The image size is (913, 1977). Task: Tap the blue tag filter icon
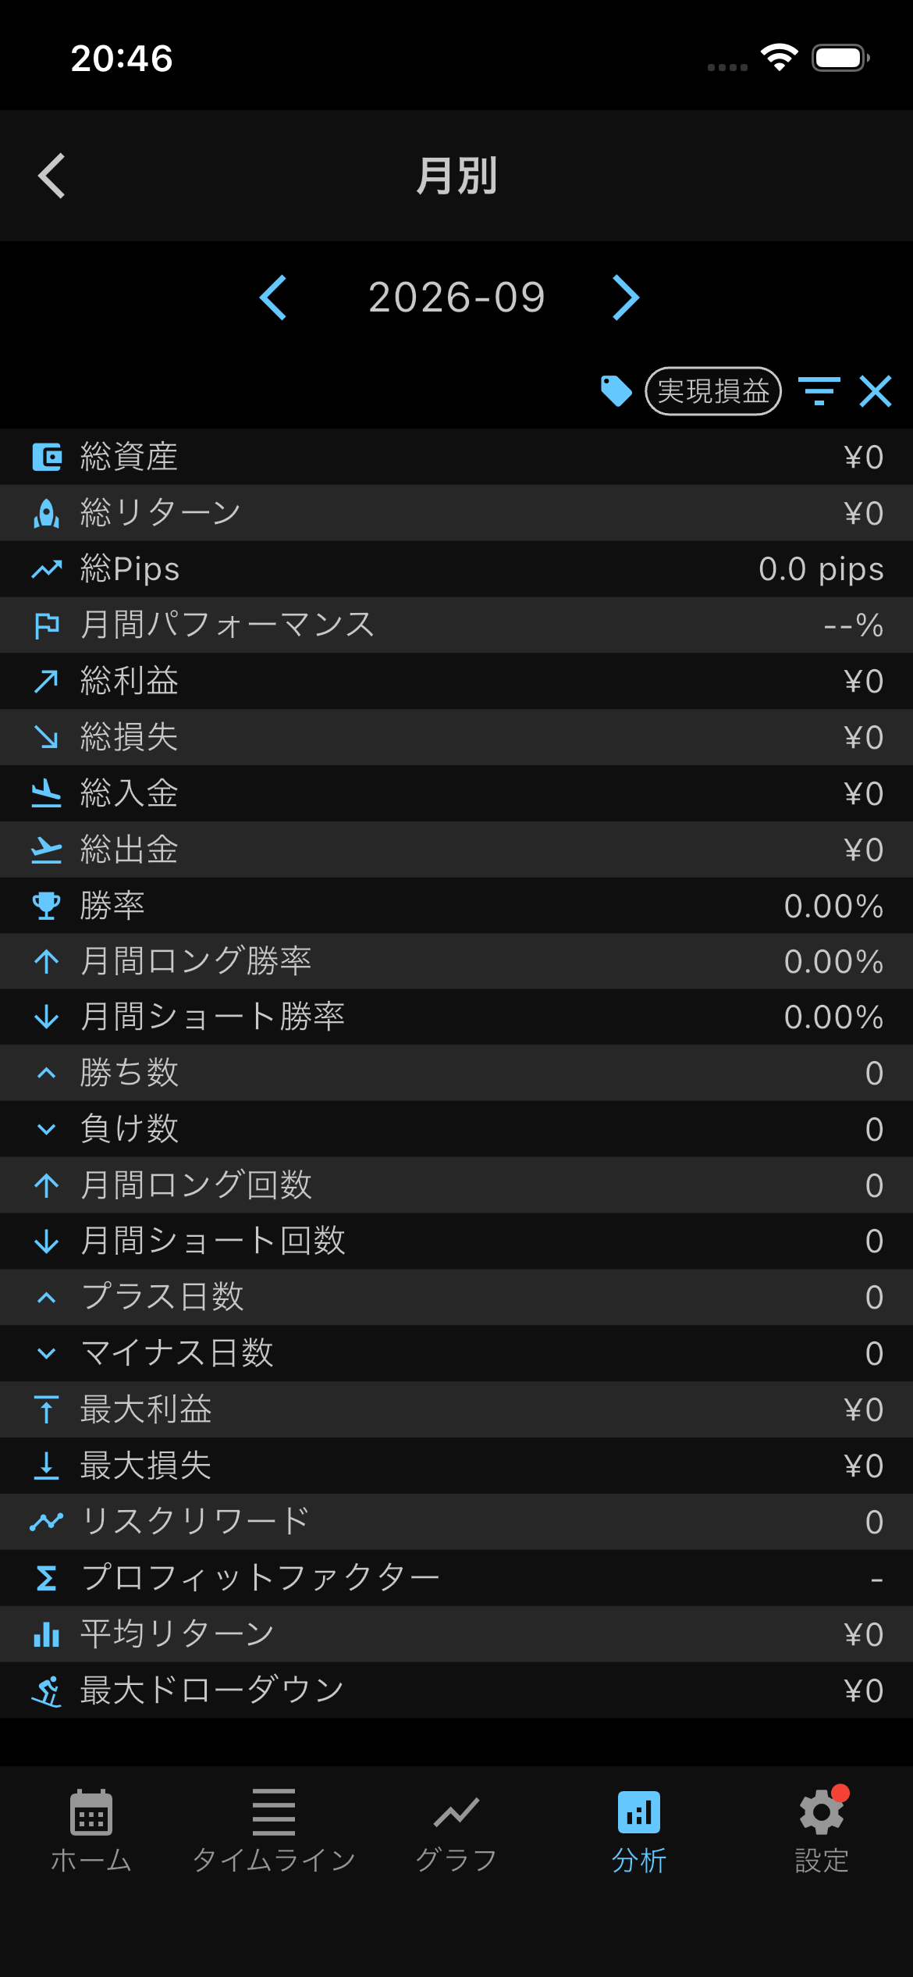616,390
